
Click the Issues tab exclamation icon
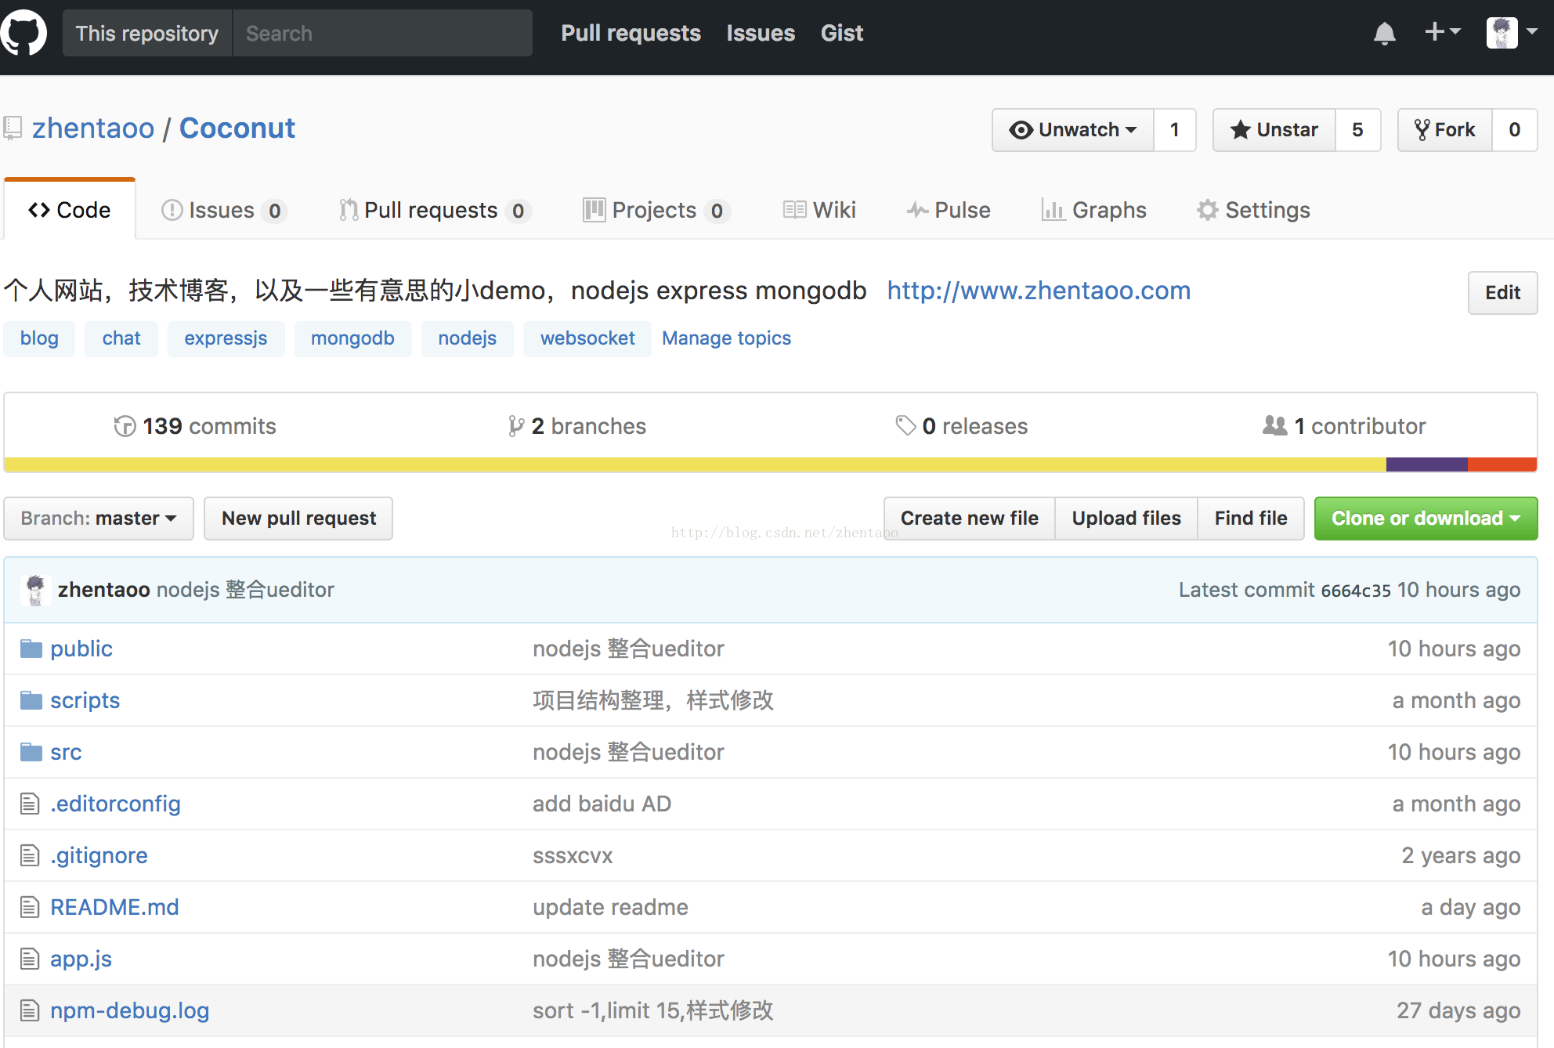pyautogui.click(x=172, y=210)
